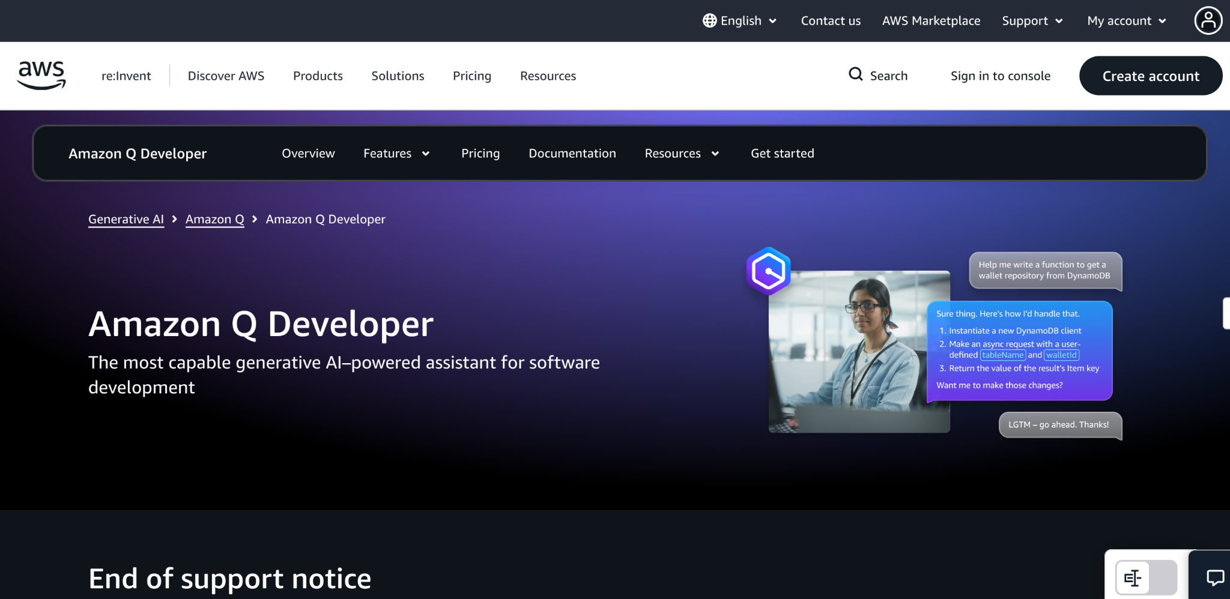This screenshot has height=599, width=1230.
Task: Click the 'tableName' code tag
Action: (1003, 355)
